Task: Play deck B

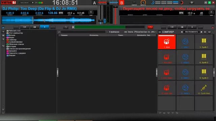Action: click(x=192, y=27)
